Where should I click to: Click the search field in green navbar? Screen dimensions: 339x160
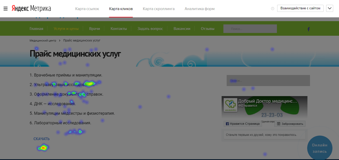click(x=250, y=29)
